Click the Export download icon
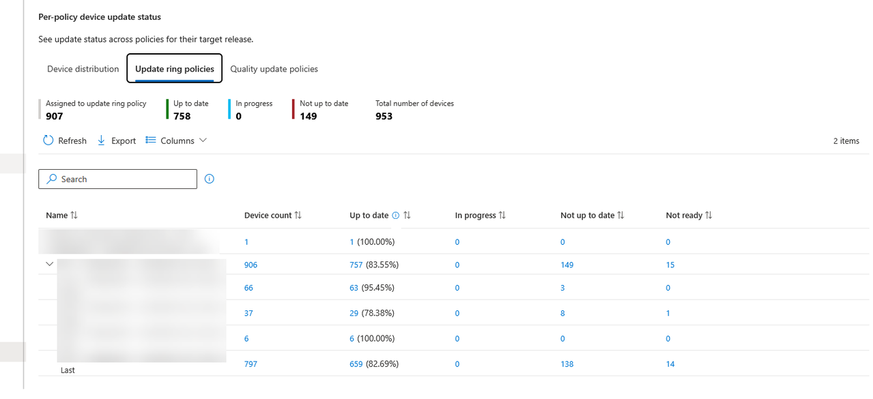Viewport: 873px width, 399px height. [x=101, y=141]
